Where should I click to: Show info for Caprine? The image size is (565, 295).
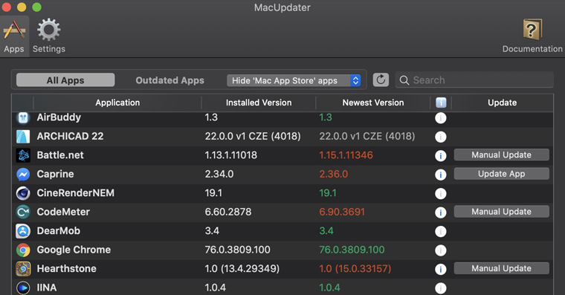pos(440,175)
